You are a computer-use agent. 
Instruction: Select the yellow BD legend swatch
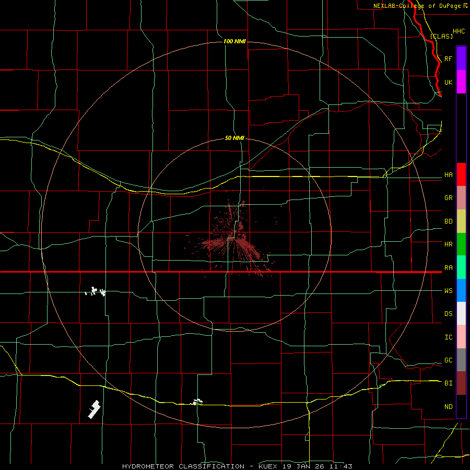point(461,221)
